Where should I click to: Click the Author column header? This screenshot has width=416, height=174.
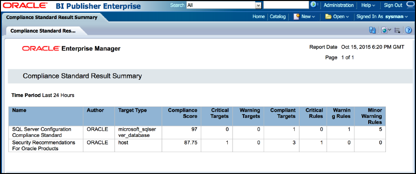(99, 116)
